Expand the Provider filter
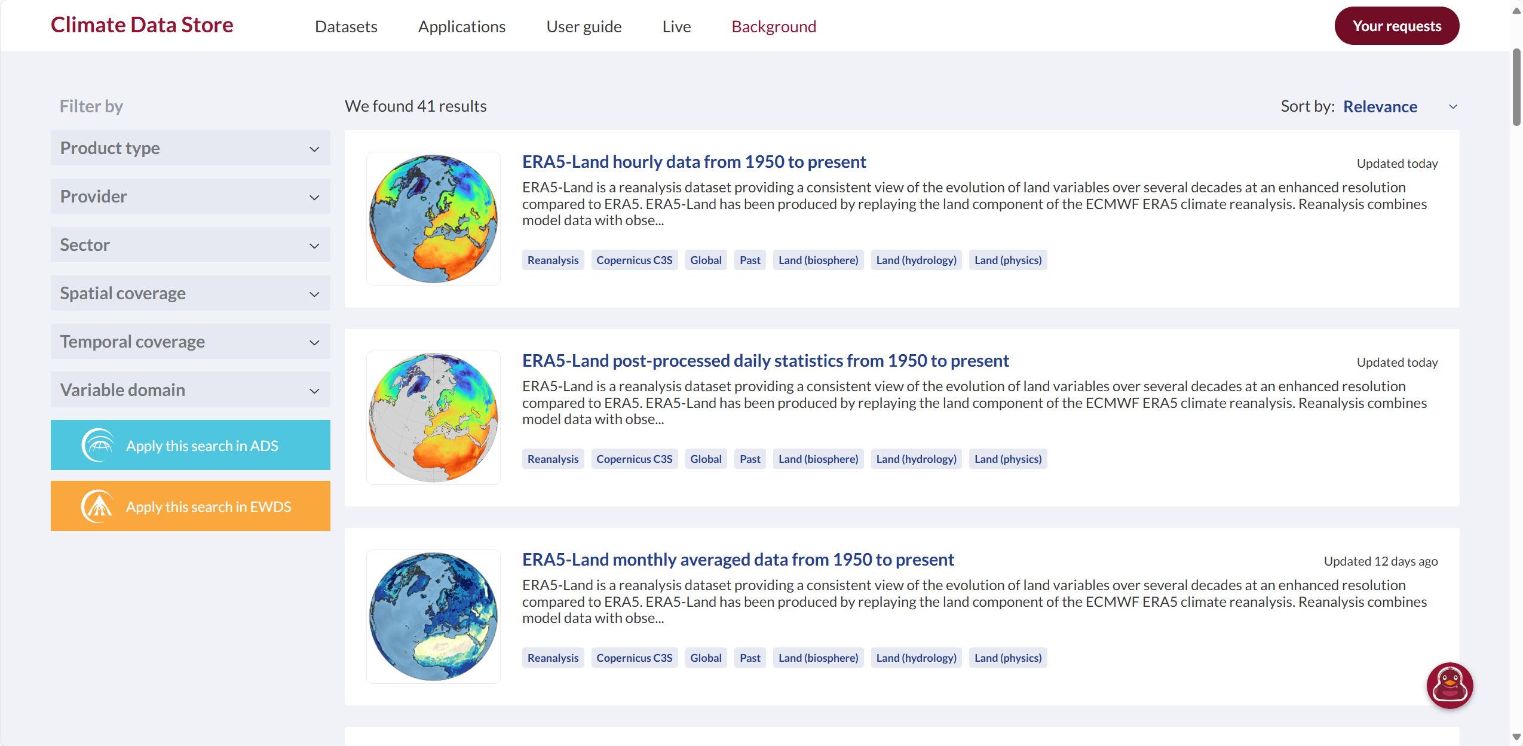Image resolution: width=1523 pixels, height=746 pixels. (190, 197)
